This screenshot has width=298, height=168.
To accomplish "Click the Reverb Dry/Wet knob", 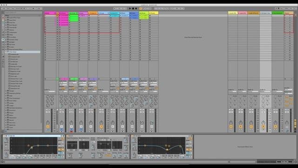I will point(126,156).
